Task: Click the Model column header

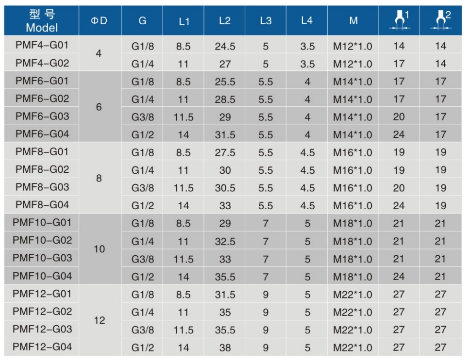Action: [x=41, y=21]
